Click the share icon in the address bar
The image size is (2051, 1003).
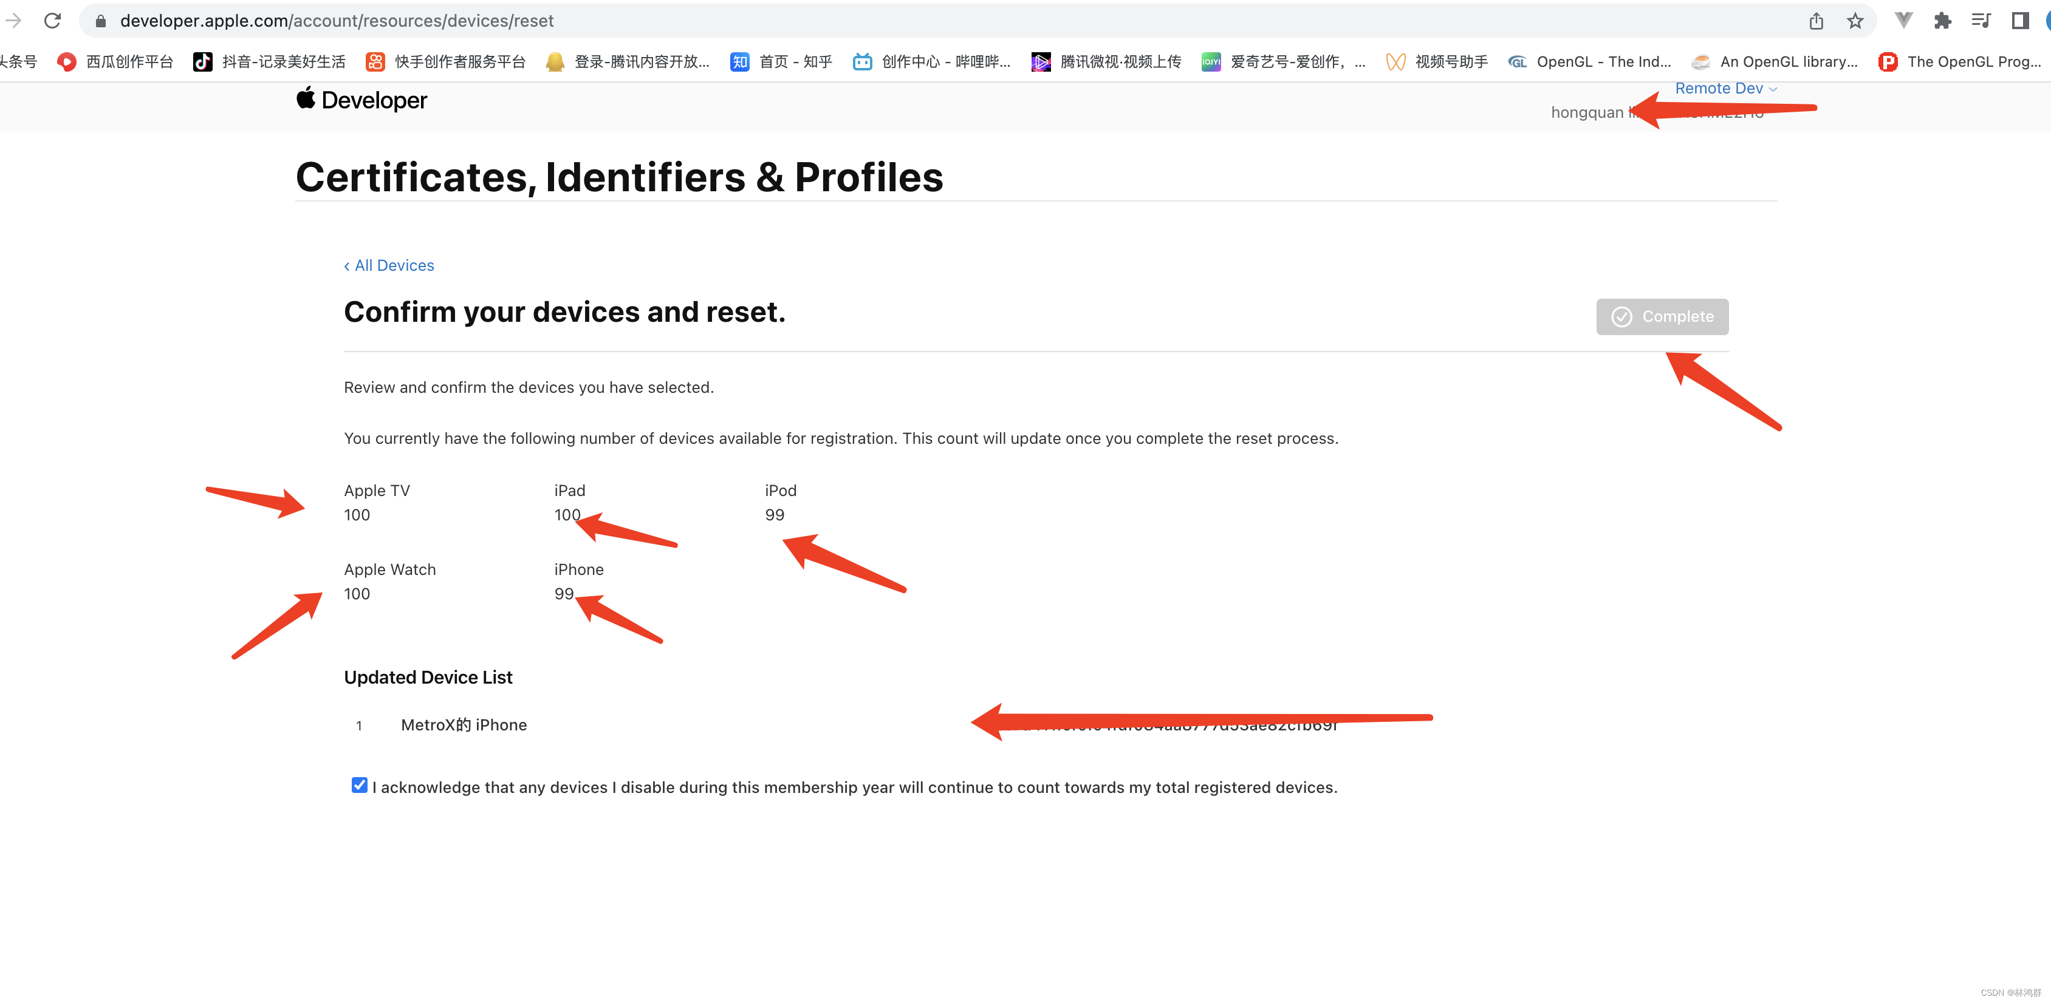tap(1816, 21)
